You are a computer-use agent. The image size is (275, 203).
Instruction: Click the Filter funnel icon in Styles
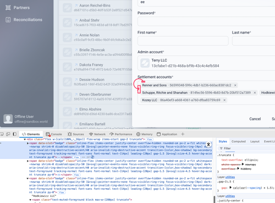tap(221, 149)
